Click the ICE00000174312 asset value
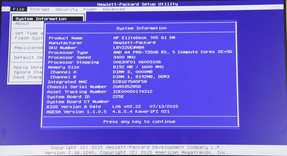The height and width of the screenshot is (156, 287). click(x=133, y=91)
